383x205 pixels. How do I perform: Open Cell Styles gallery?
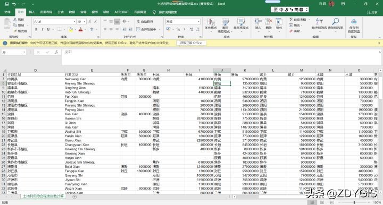tap(241, 24)
